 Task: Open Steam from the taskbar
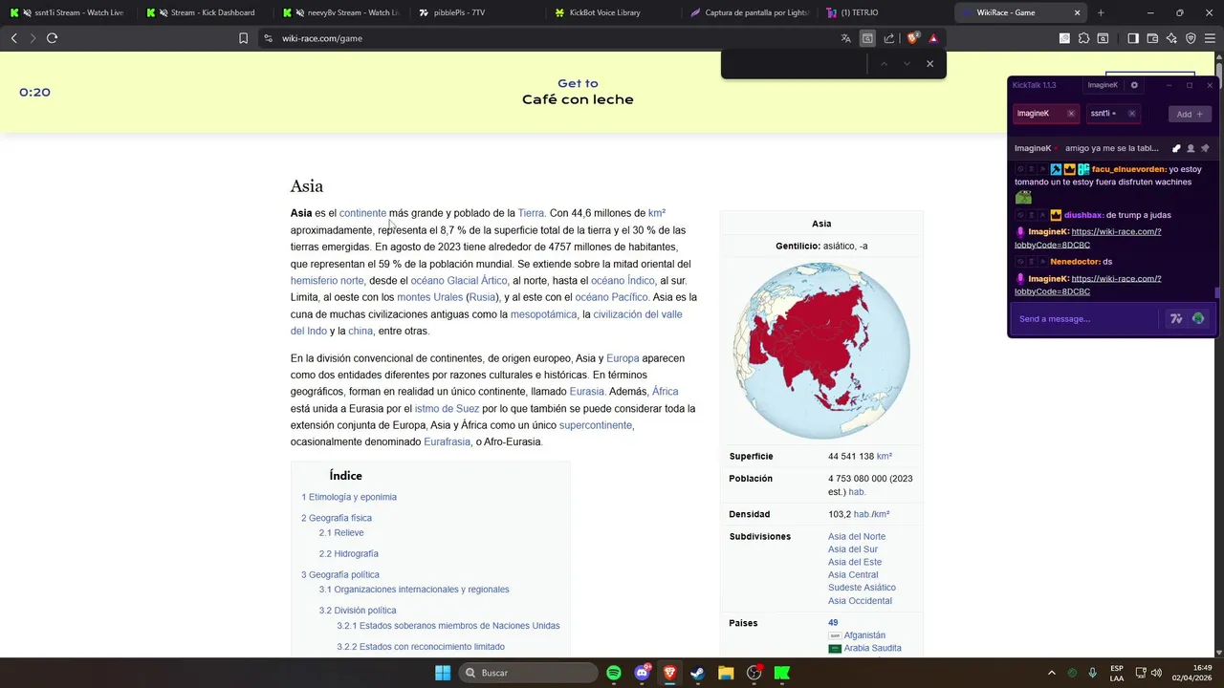tap(698, 673)
